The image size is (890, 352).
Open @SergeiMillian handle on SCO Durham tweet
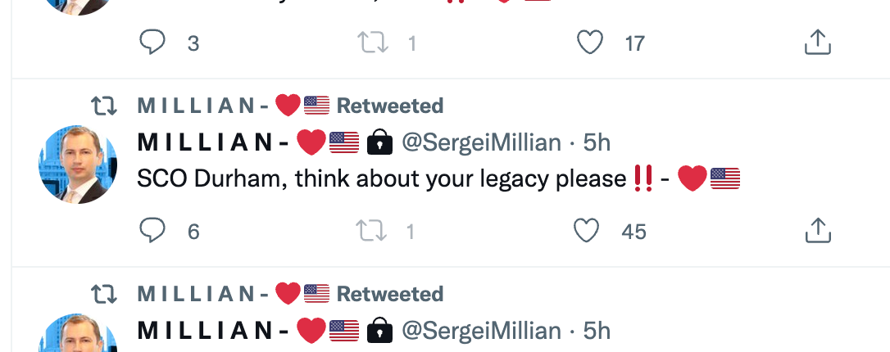(481, 143)
